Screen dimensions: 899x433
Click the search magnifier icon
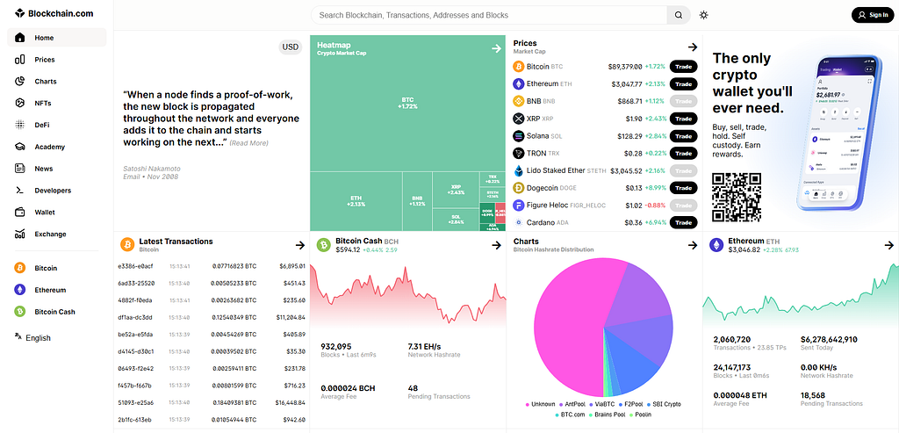point(679,15)
